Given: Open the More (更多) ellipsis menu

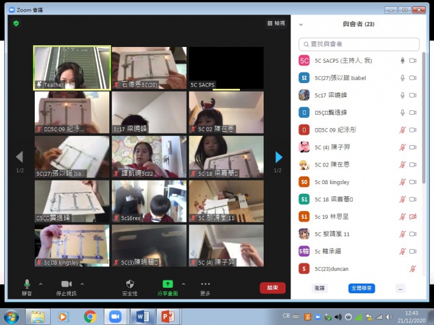Looking at the screenshot, I should [x=205, y=284].
